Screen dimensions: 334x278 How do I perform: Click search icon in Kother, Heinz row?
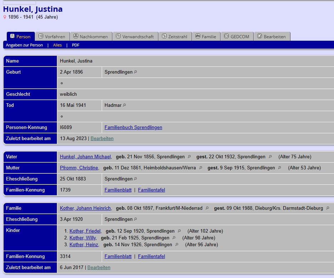point(177,244)
